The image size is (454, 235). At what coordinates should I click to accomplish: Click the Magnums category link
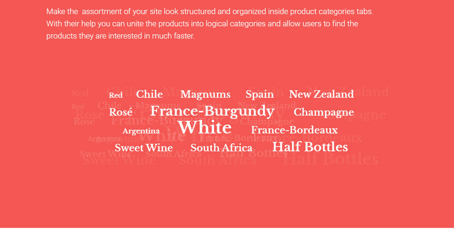[205, 94]
